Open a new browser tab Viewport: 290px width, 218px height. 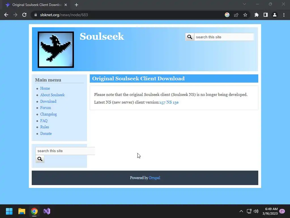pos(76,5)
